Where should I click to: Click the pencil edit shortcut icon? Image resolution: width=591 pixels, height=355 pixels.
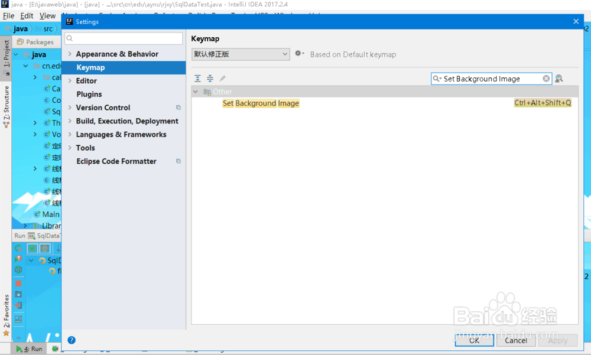(x=222, y=79)
